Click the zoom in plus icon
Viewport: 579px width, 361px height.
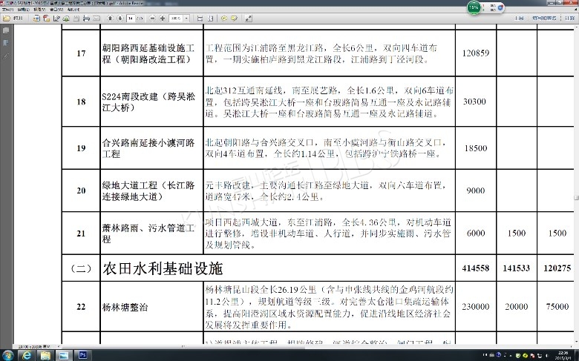click(163, 17)
